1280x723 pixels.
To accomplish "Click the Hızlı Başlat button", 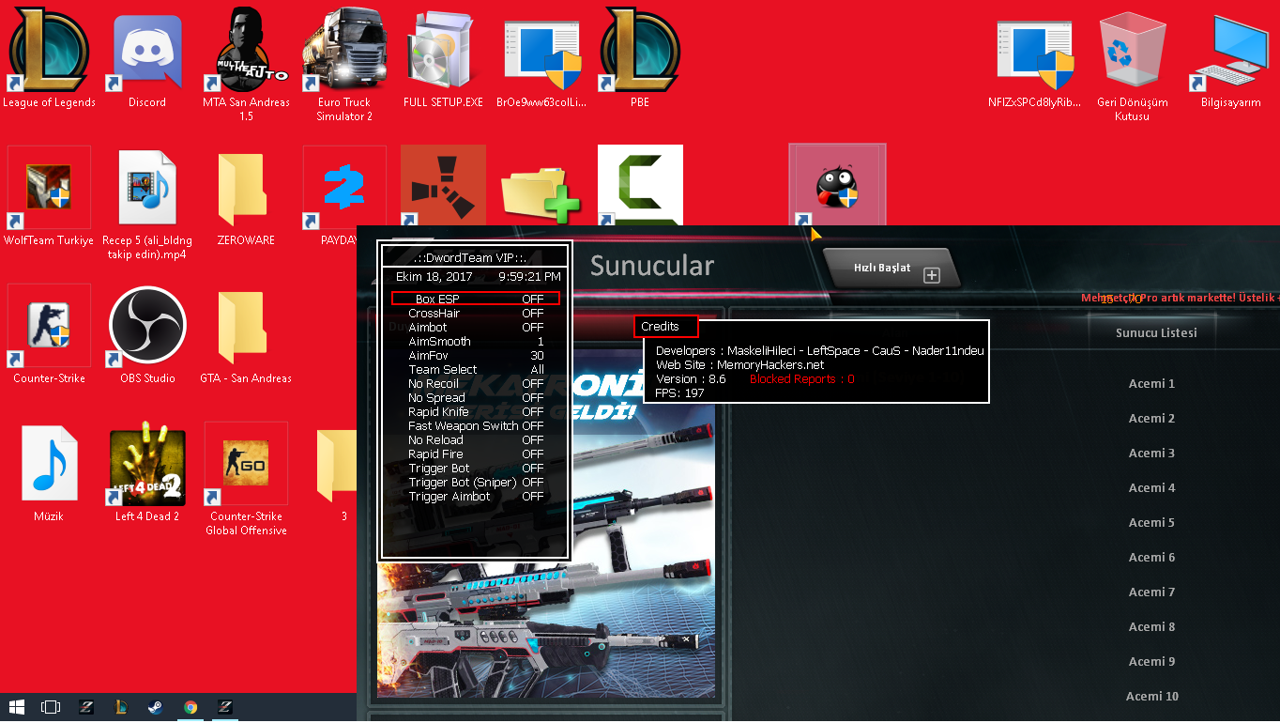I will tap(891, 268).
